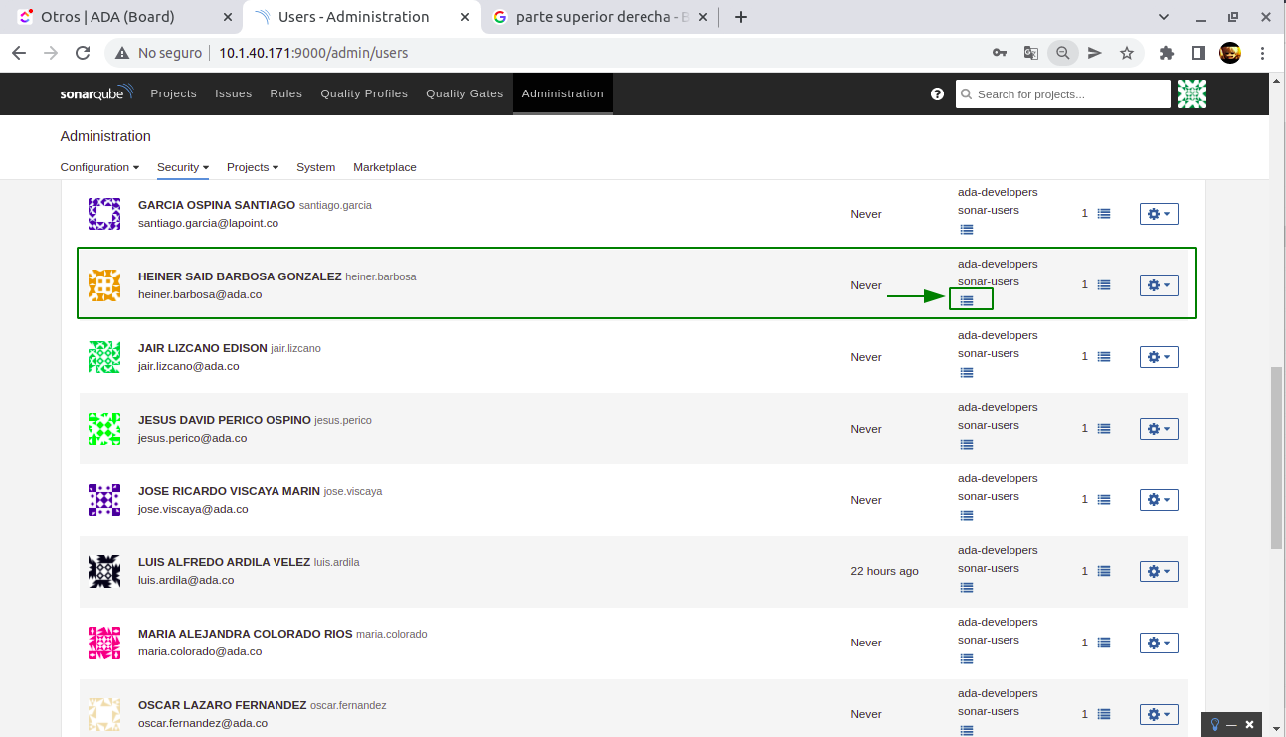Open the Marketplace link

385,167
